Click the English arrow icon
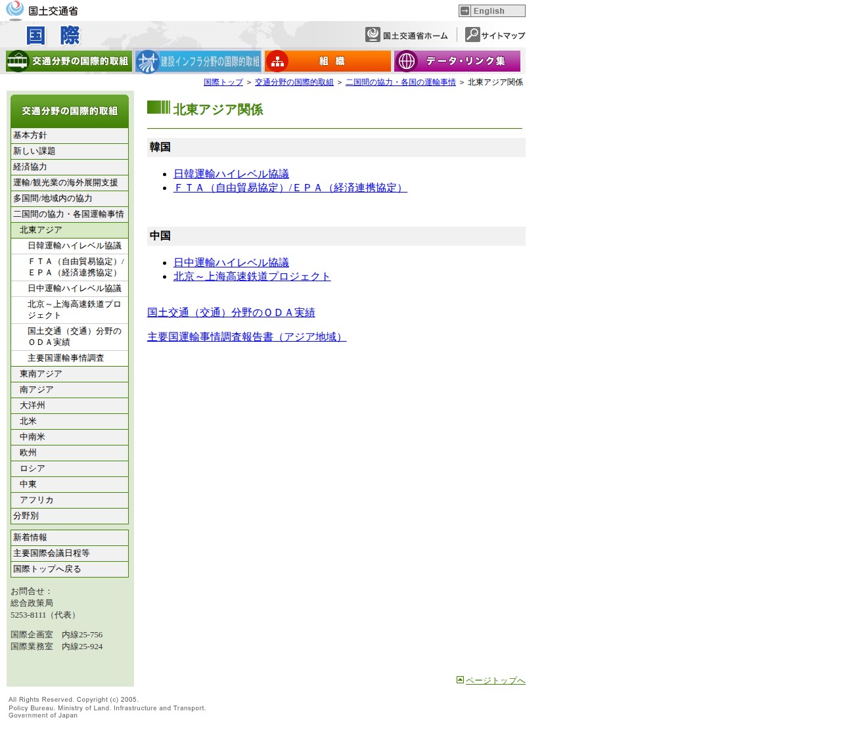 [x=465, y=11]
